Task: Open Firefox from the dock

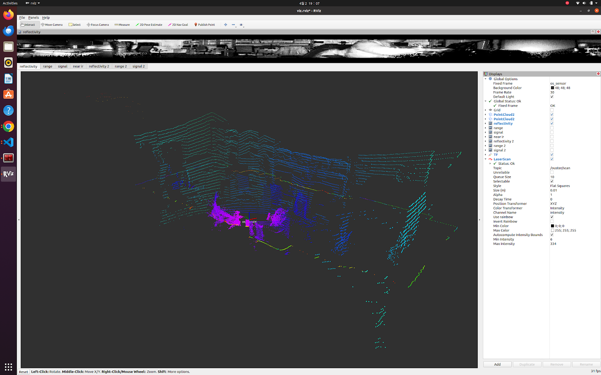Action: coord(8,15)
